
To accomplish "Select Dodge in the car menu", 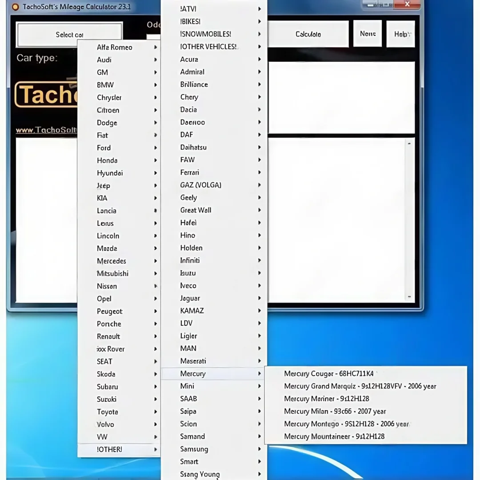I will tap(119, 123).
